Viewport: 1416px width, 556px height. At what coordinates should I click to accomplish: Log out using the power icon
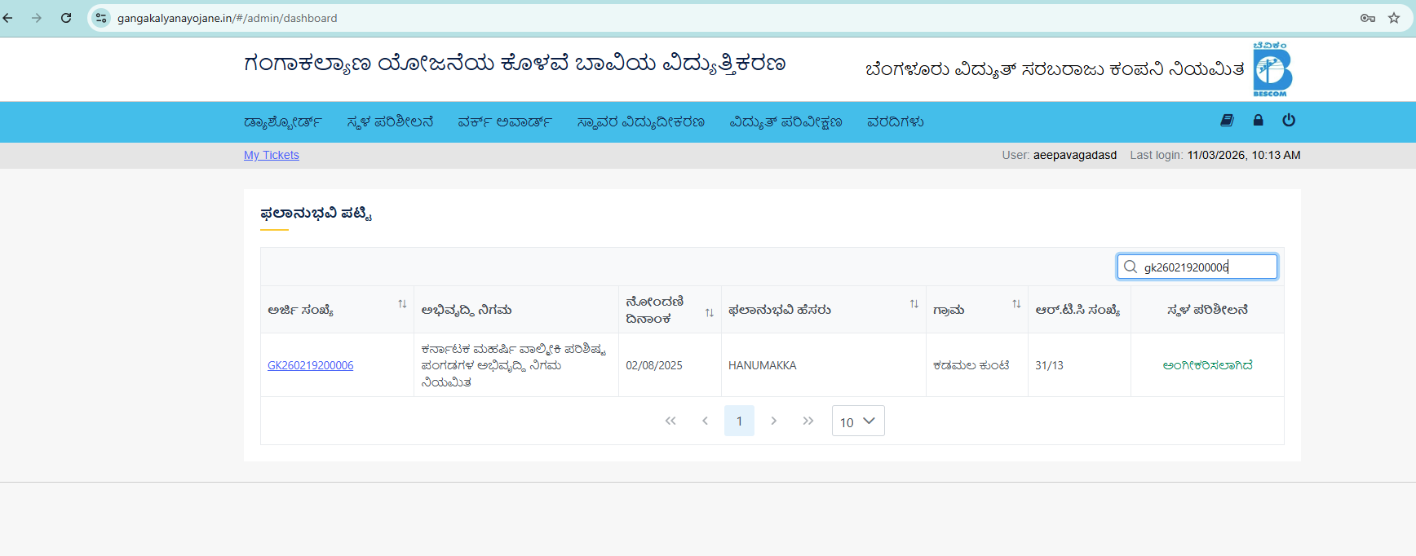point(1289,121)
